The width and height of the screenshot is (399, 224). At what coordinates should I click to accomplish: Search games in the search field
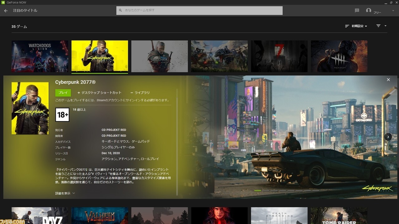(x=199, y=10)
